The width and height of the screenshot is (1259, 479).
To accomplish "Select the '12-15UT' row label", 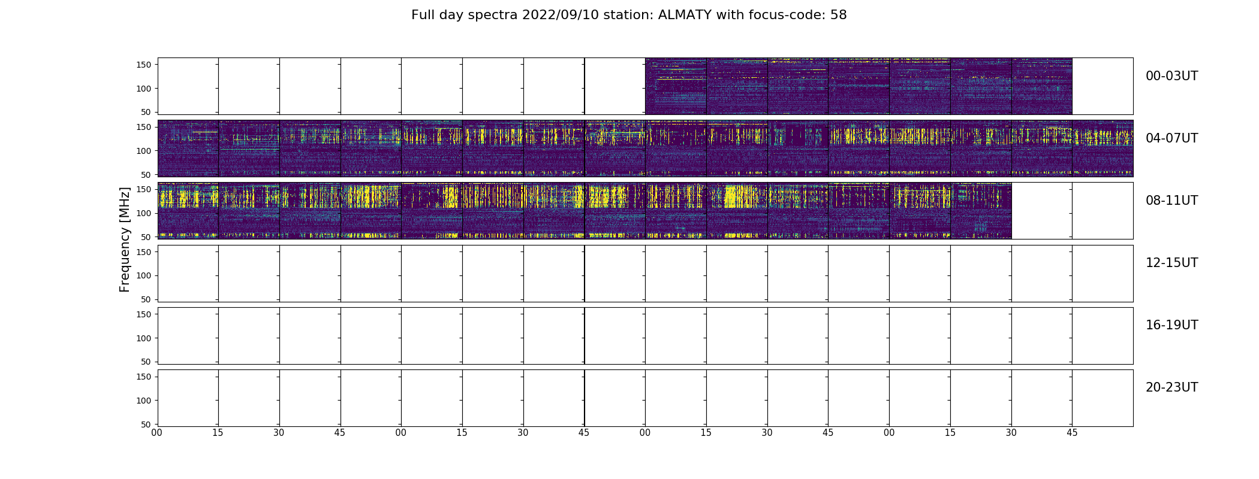I will 1171,263.
